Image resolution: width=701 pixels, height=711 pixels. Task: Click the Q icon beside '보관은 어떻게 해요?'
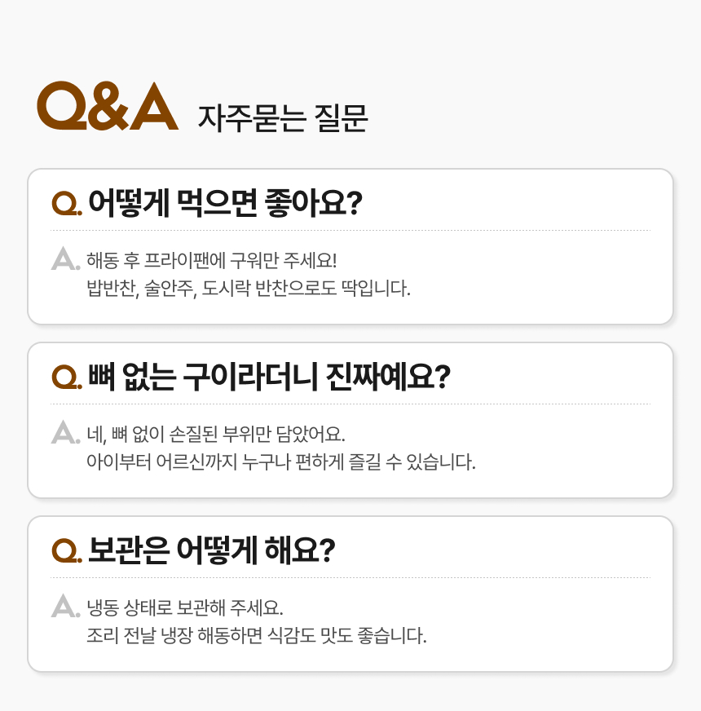click(66, 550)
